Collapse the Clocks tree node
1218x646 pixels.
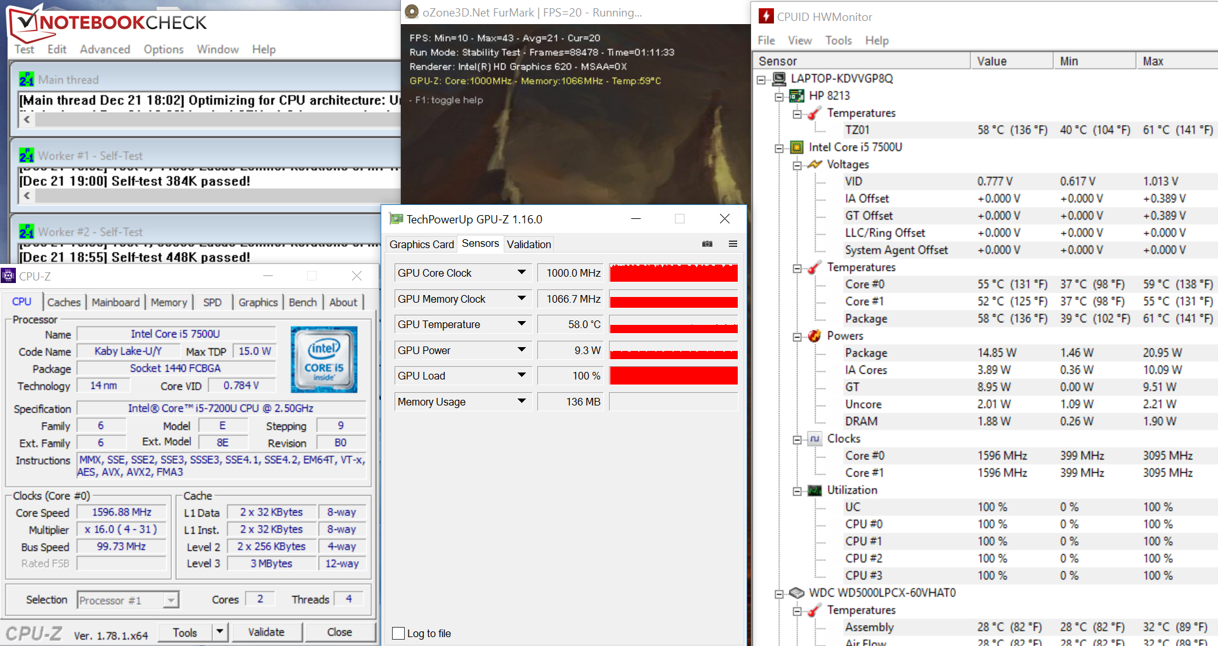point(797,439)
